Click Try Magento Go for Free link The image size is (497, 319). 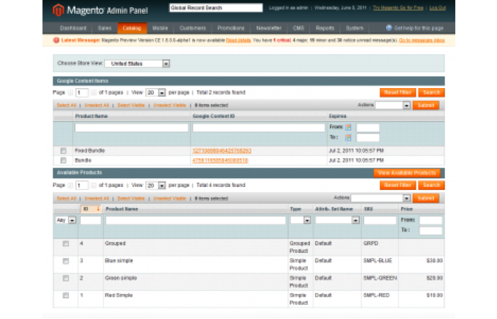point(398,8)
